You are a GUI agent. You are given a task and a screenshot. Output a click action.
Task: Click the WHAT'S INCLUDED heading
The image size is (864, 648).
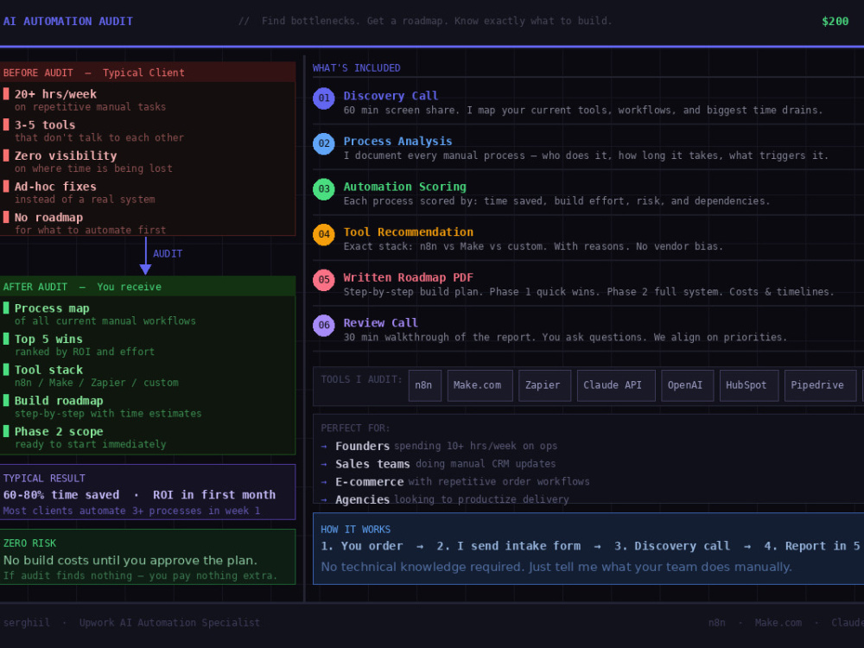click(356, 67)
